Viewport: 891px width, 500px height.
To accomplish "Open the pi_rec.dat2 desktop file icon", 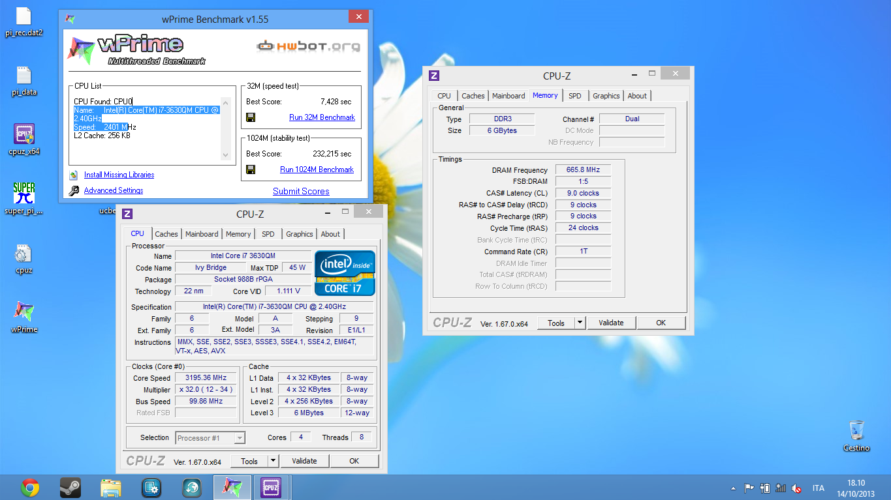I will tap(23, 16).
